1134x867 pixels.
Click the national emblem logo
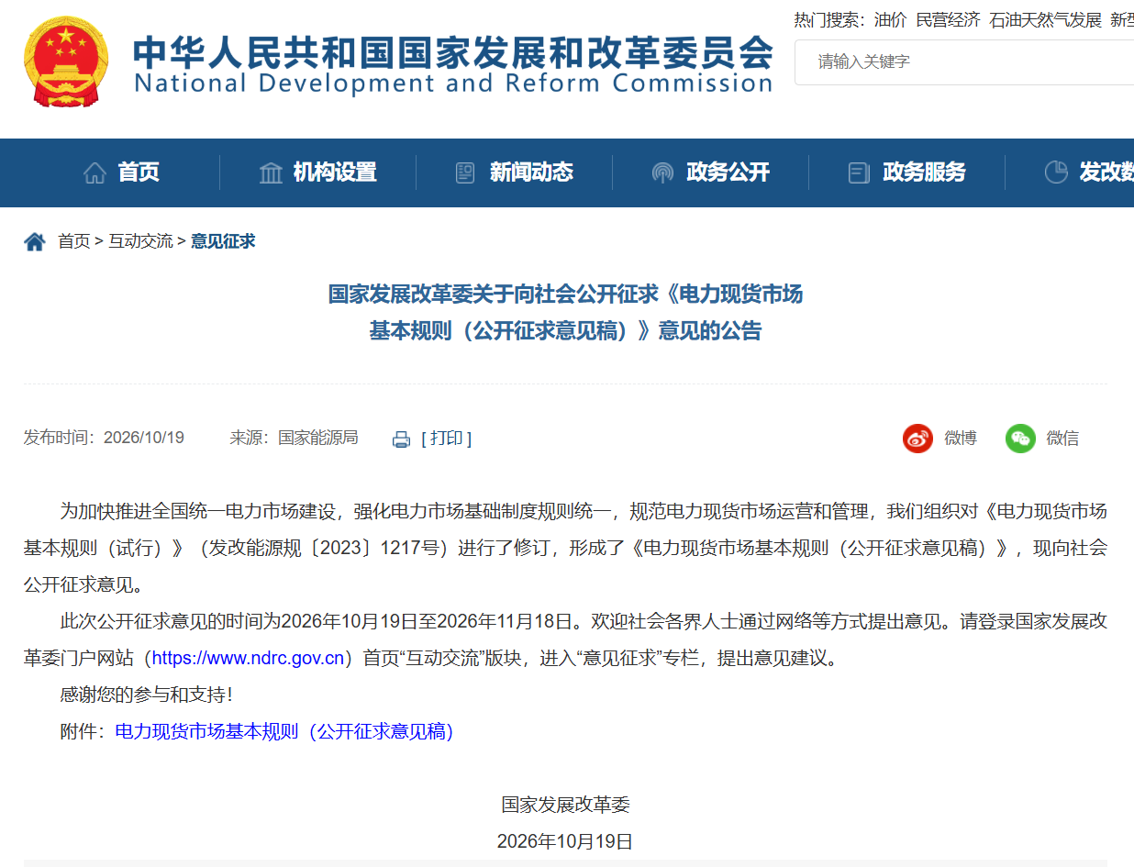[x=66, y=61]
